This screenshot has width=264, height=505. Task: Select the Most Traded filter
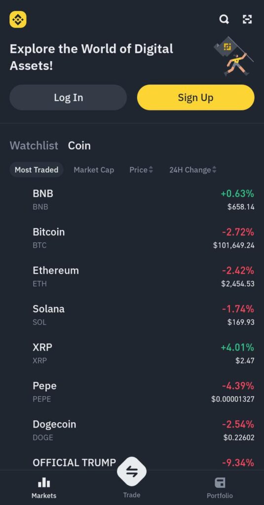tap(37, 170)
